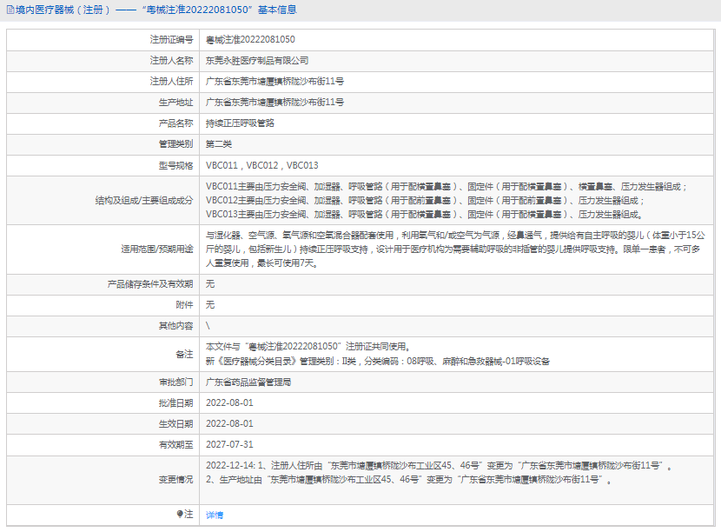The width and height of the screenshot is (721, 532).
Task: Click the management category 第二类
Action: click(x=218, y=144)
